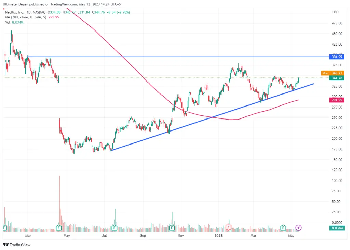The width and height of the screenshot is (350, 250).
Task: Click the 375.00 price axis label
Action: 337,65
